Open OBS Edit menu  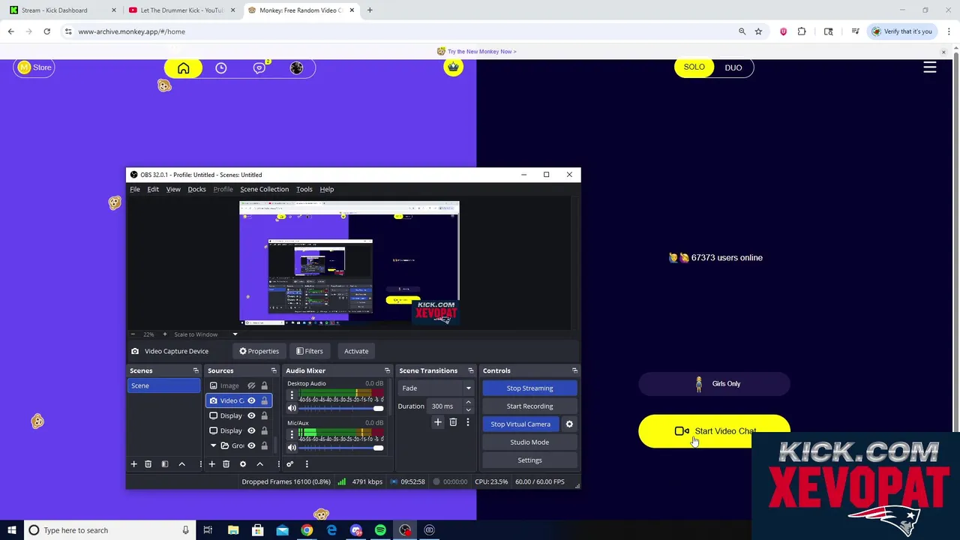tap(153, 189)
